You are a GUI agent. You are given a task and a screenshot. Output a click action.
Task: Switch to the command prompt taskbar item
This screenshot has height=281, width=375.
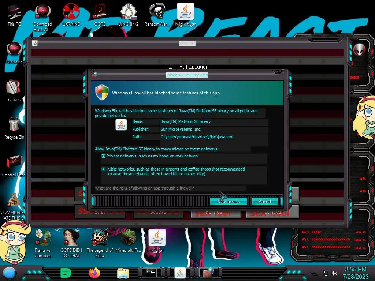(x=151, y=273)
